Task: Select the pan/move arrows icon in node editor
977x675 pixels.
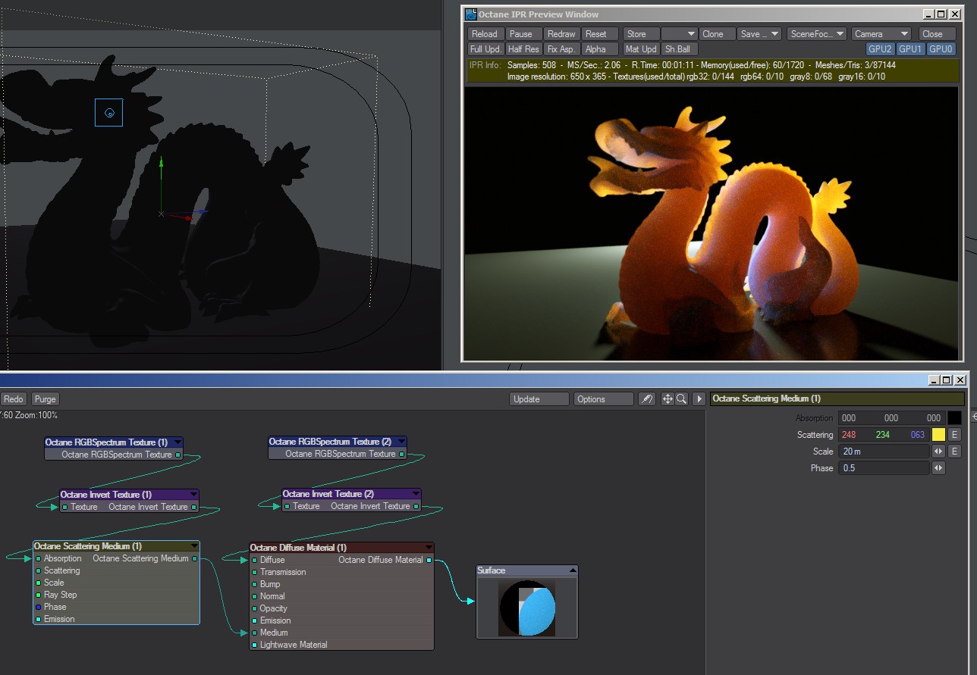Action: [668, 399]
